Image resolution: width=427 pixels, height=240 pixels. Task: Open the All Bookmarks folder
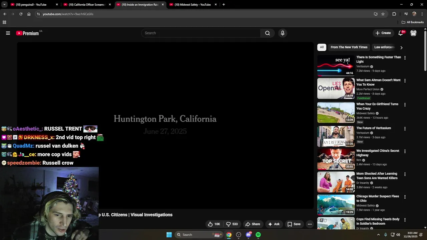tap(413, 22)
